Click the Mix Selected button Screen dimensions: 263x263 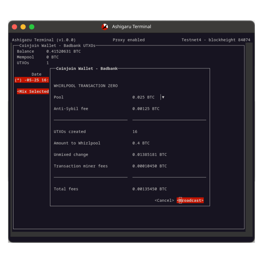click(33, 91)
